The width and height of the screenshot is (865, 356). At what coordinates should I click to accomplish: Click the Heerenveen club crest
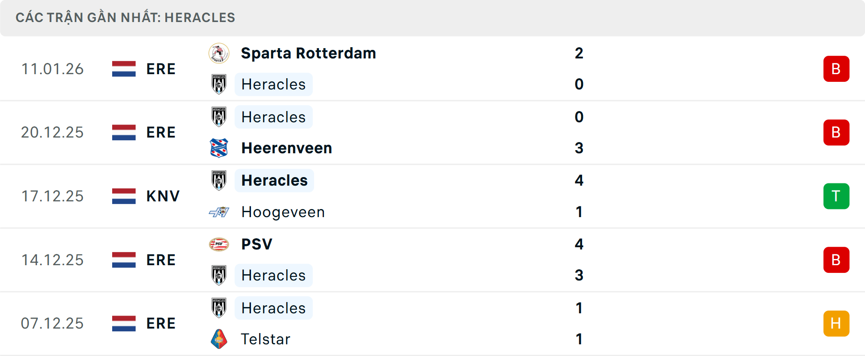tap(219, 148)
